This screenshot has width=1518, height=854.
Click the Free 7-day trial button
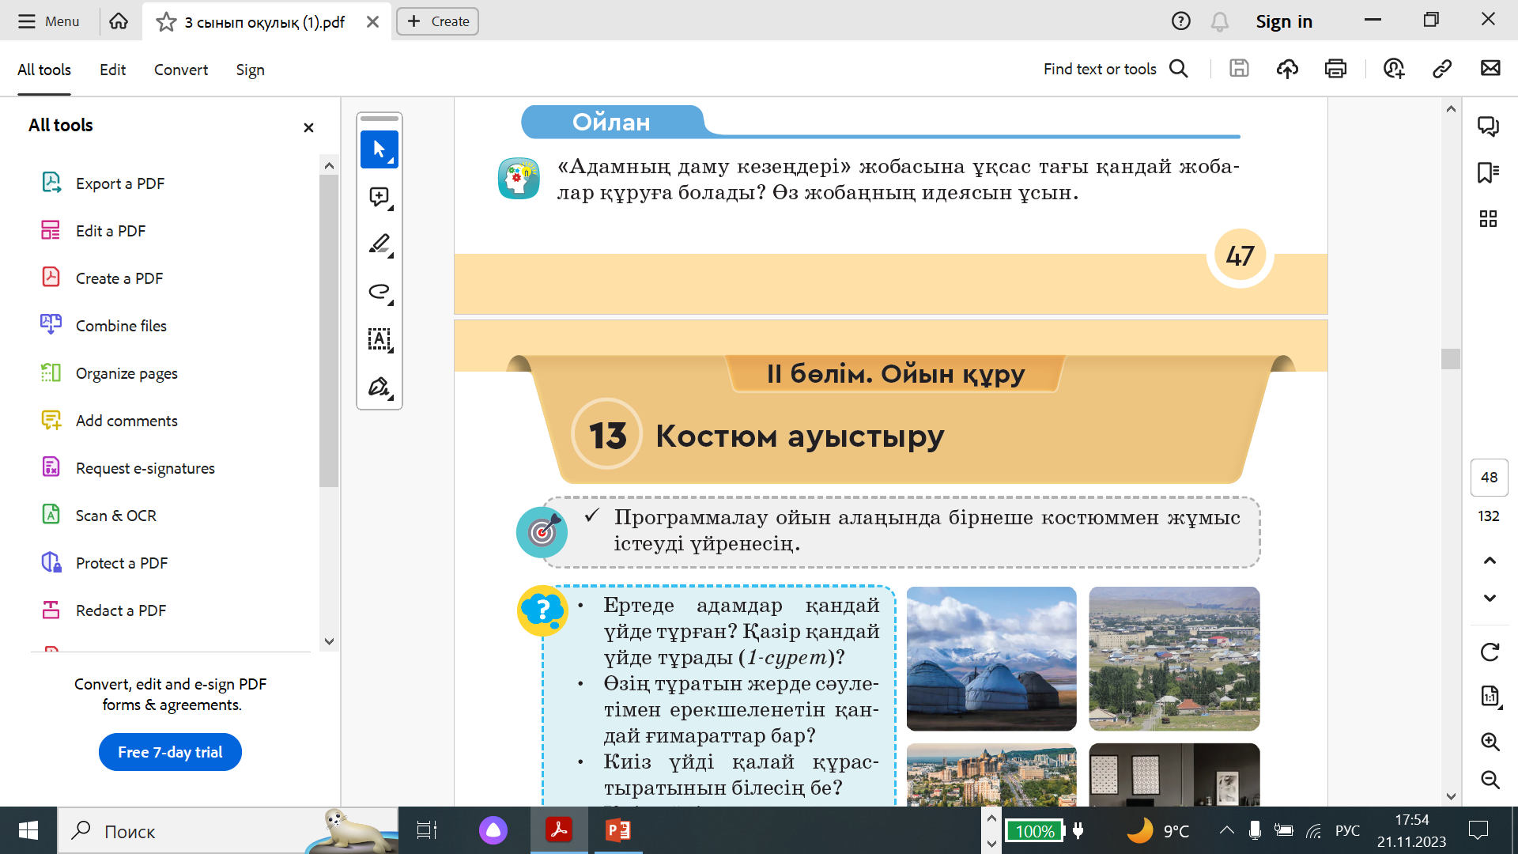coord(170,752)
